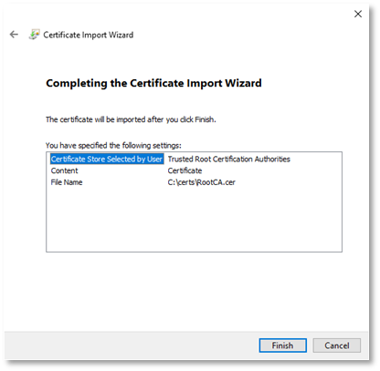Go back using the back arrow
This screenshot has height=371, width=380.
[14, 35]
